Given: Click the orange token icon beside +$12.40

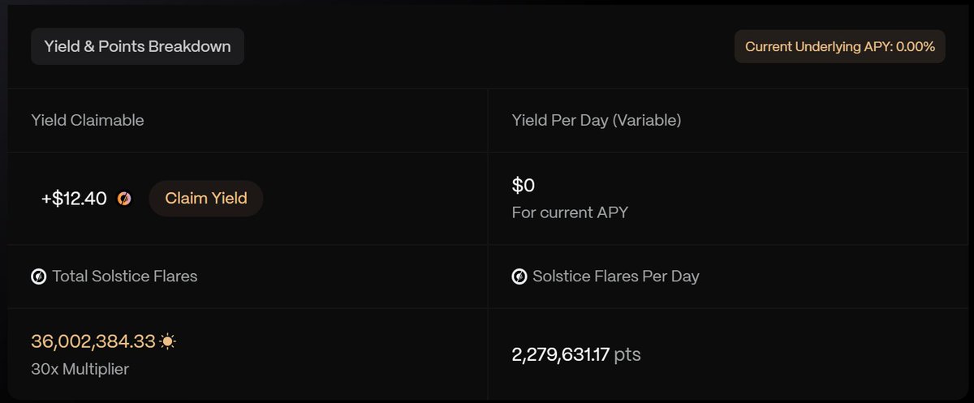Looking at the screenshot, I should click(124, 199).
